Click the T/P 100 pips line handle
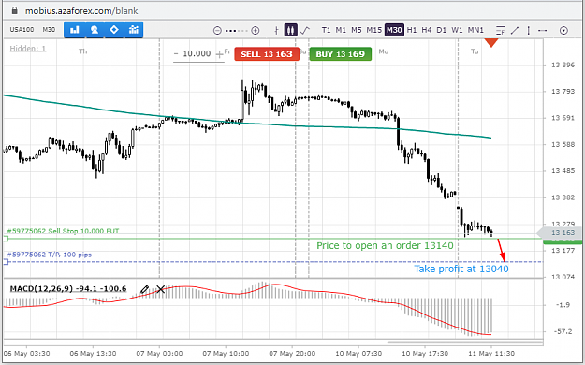 tap(6, 262)
